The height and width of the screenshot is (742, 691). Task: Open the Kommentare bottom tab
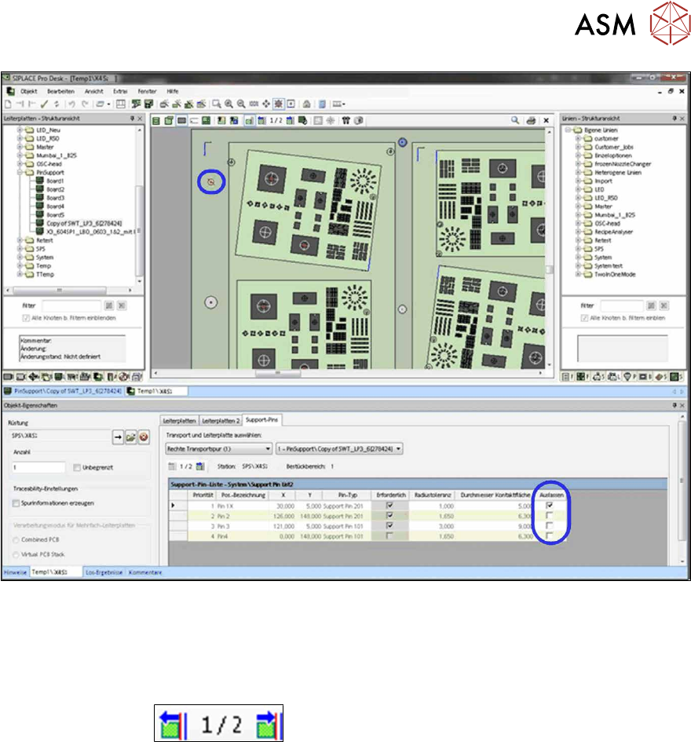point(145,572)
